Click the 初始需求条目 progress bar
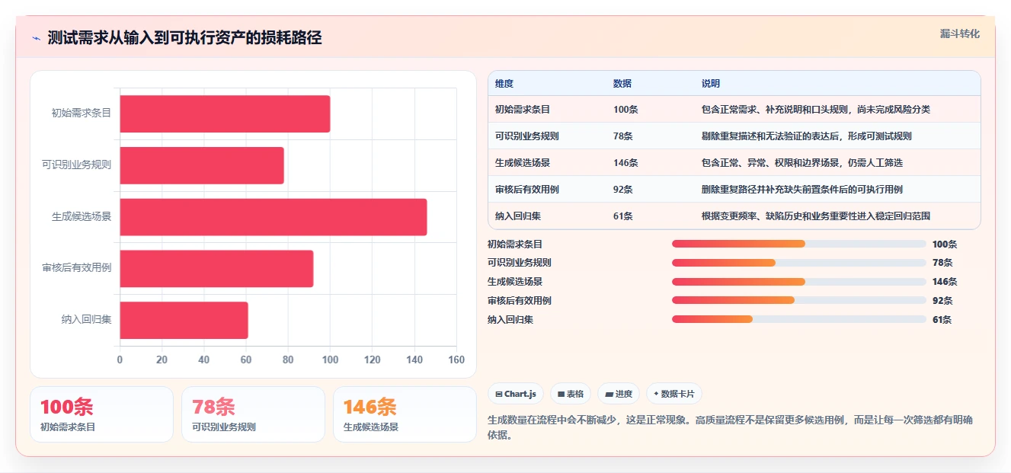The width and height of the screenshot is (1011, 473). click(x=799, y=244)
